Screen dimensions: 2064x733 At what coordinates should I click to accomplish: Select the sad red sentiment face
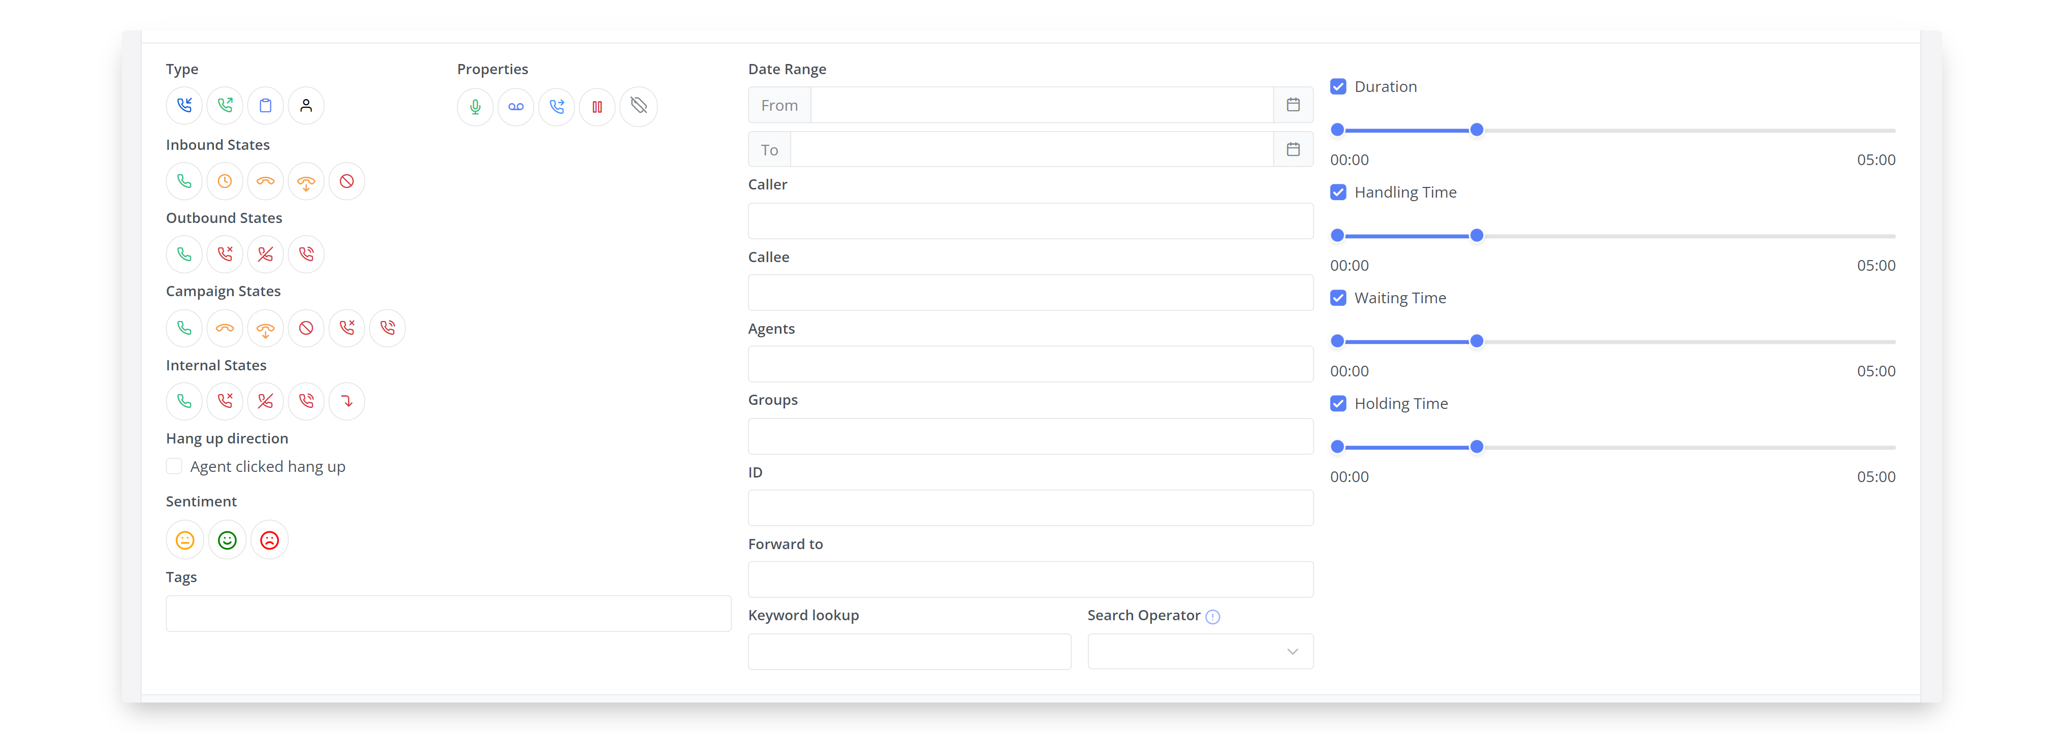point(270,541)
